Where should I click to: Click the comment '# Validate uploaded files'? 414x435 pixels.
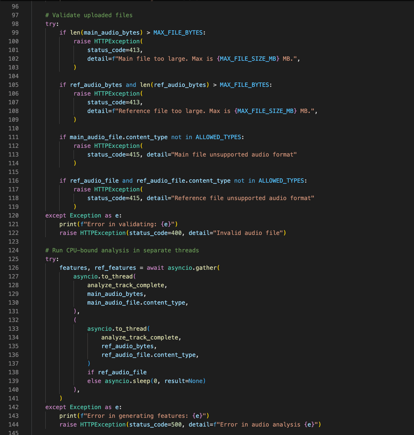[x=90, y=15]
